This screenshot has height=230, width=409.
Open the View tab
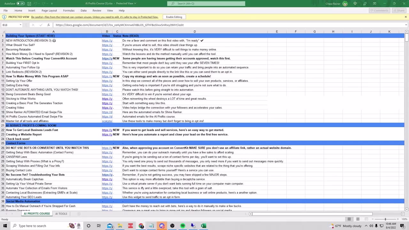110,11
